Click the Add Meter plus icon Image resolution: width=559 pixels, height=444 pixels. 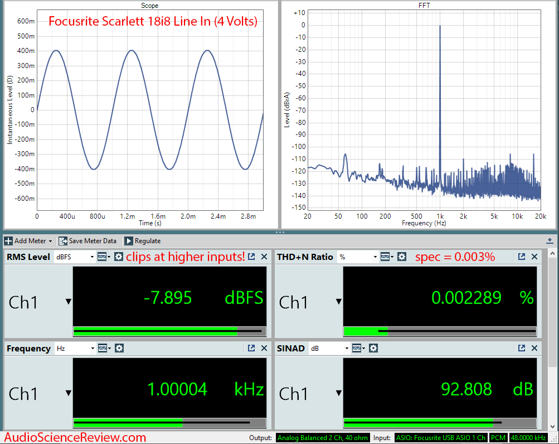8,241
